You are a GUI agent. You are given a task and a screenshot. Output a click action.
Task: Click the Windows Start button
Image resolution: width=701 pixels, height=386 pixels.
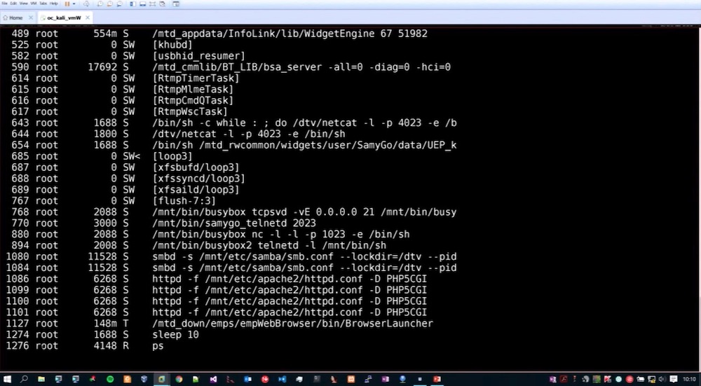click(x=7, y=379)
